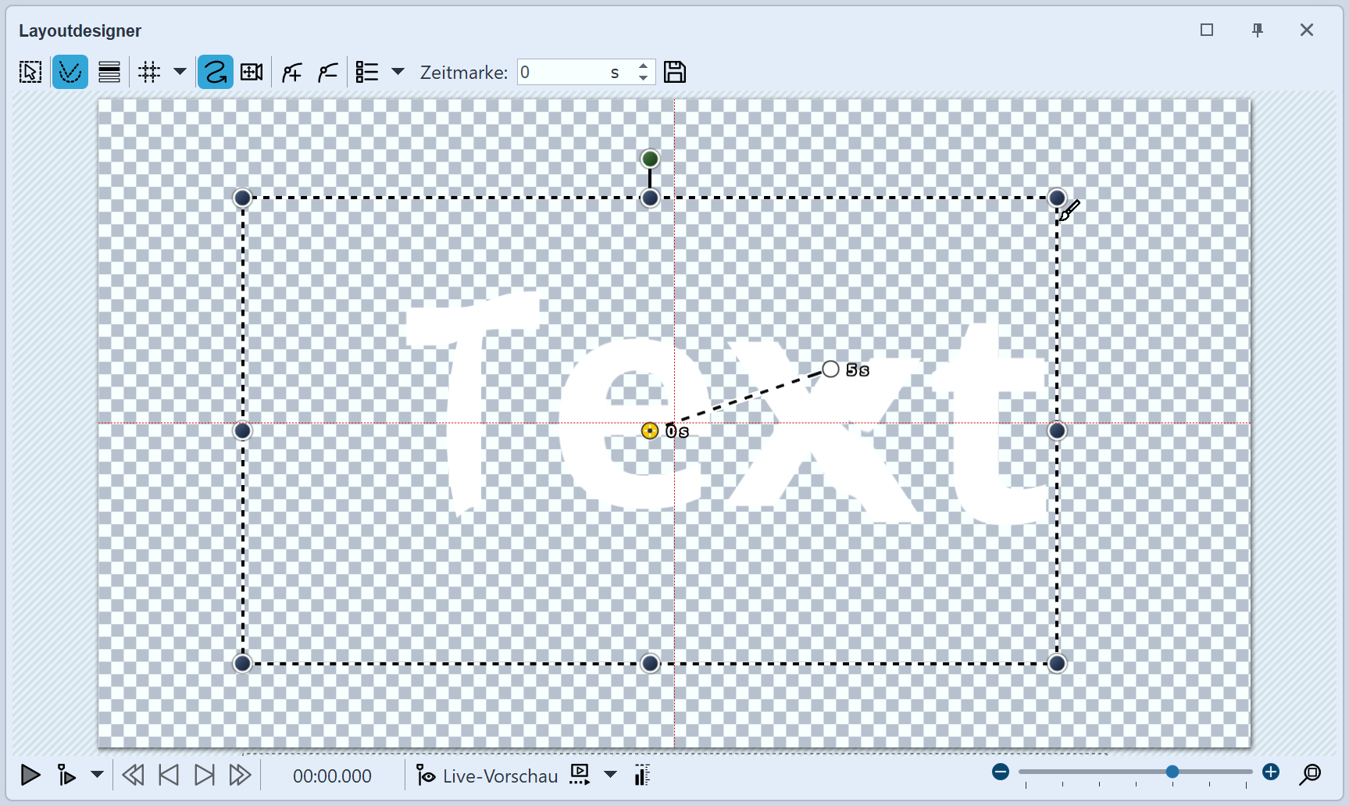
Task: Expand the list layout dropdown arrow
Action: tap(398, 72)
